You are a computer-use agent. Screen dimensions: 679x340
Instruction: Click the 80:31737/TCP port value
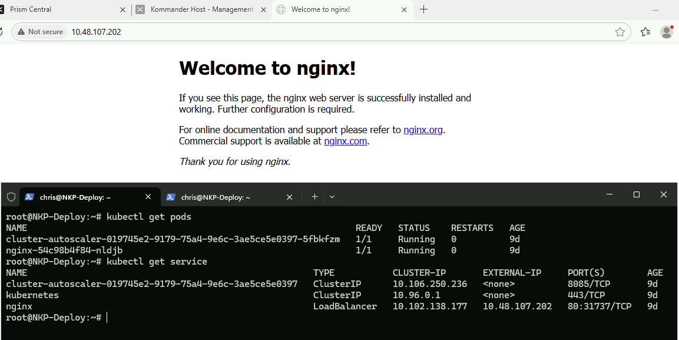(x=599, y=306)
